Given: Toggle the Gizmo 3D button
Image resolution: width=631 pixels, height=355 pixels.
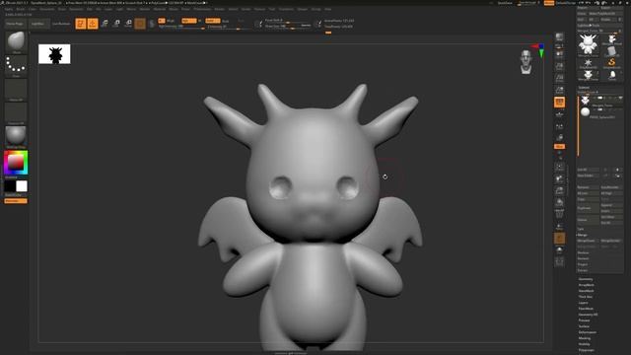Looking at the screenshot, I should 140,24.
